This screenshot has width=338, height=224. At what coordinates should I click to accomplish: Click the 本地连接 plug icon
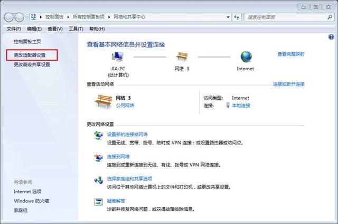(x=228, y=105)
